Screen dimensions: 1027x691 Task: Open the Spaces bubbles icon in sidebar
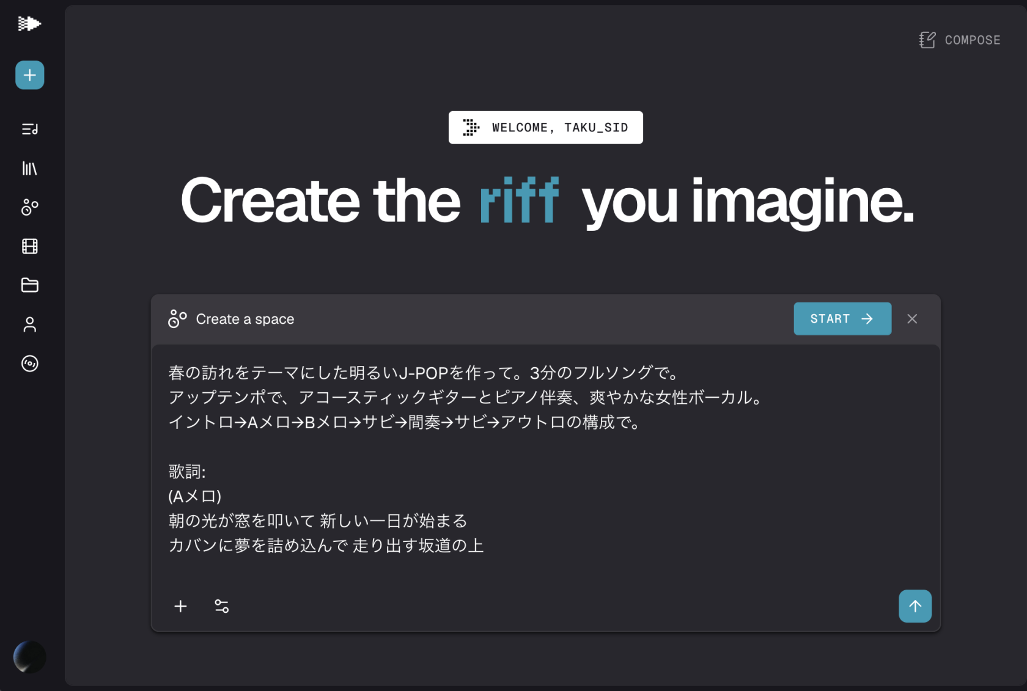pyautogui.click(x=29, y=207)
